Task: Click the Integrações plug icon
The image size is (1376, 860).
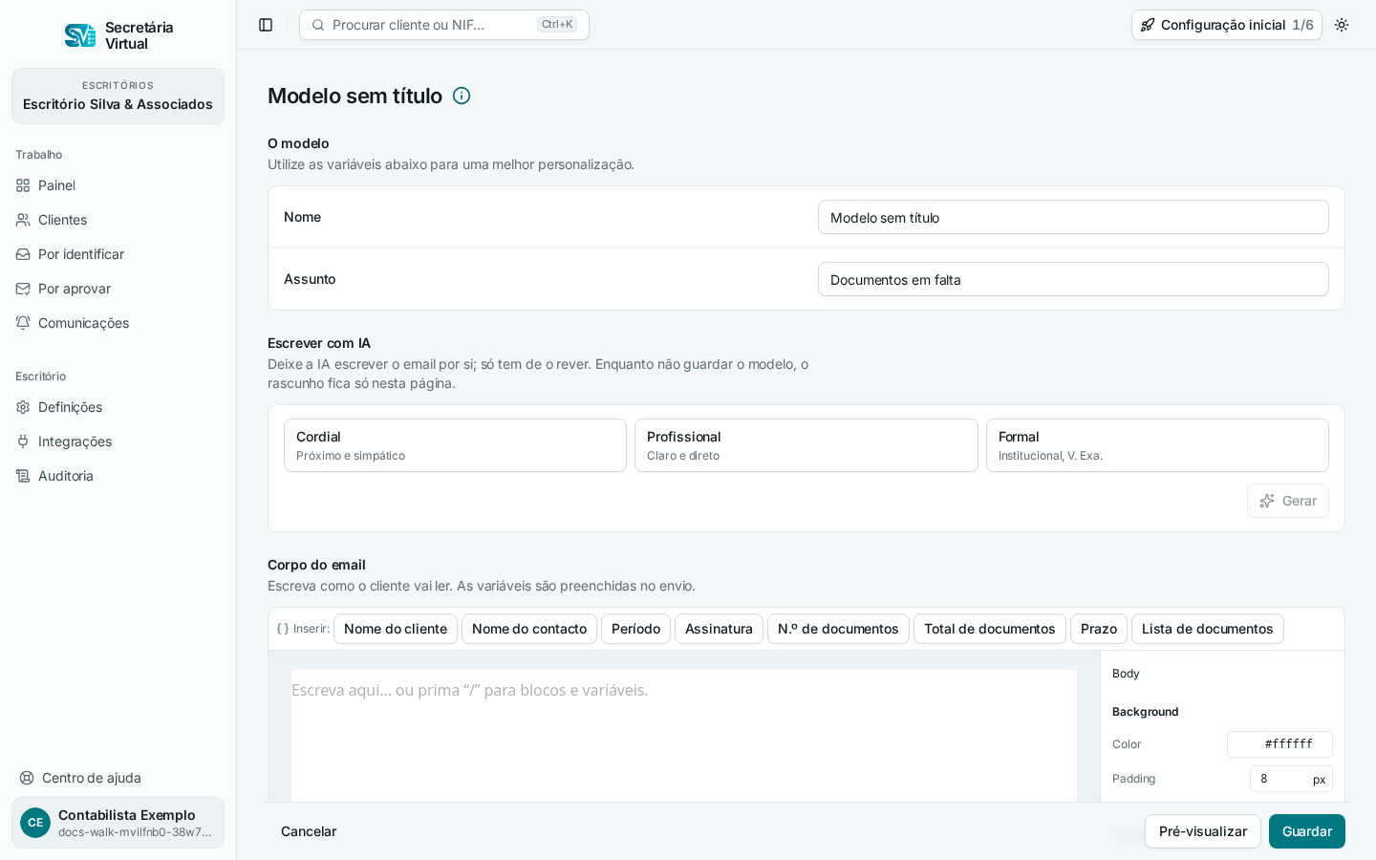Action: (x=23, y=441)
